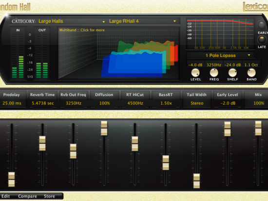Click the Edit button
This screenshot has height=201, width=268.
pyautogui.click(x=6, y=196)
